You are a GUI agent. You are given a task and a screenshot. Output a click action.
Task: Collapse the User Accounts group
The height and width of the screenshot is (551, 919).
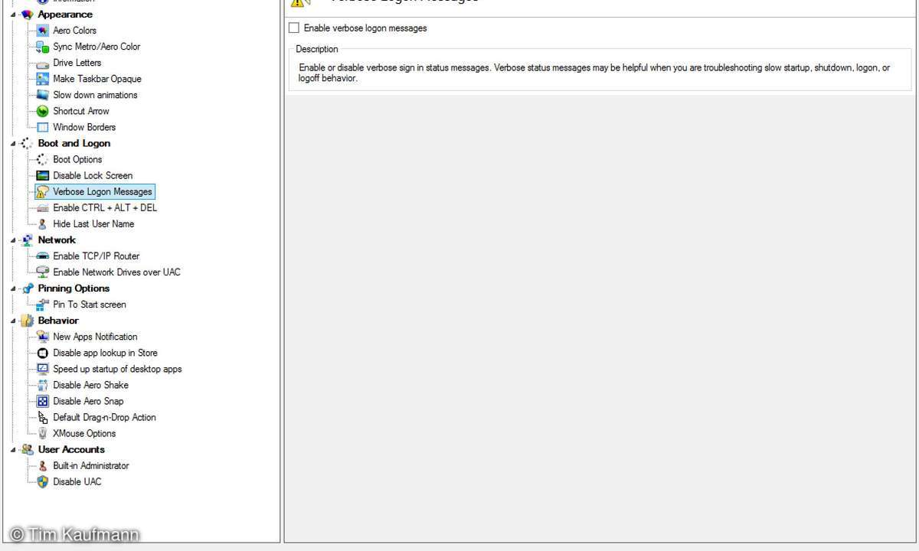pyautogui.click(x=13, y=449)
